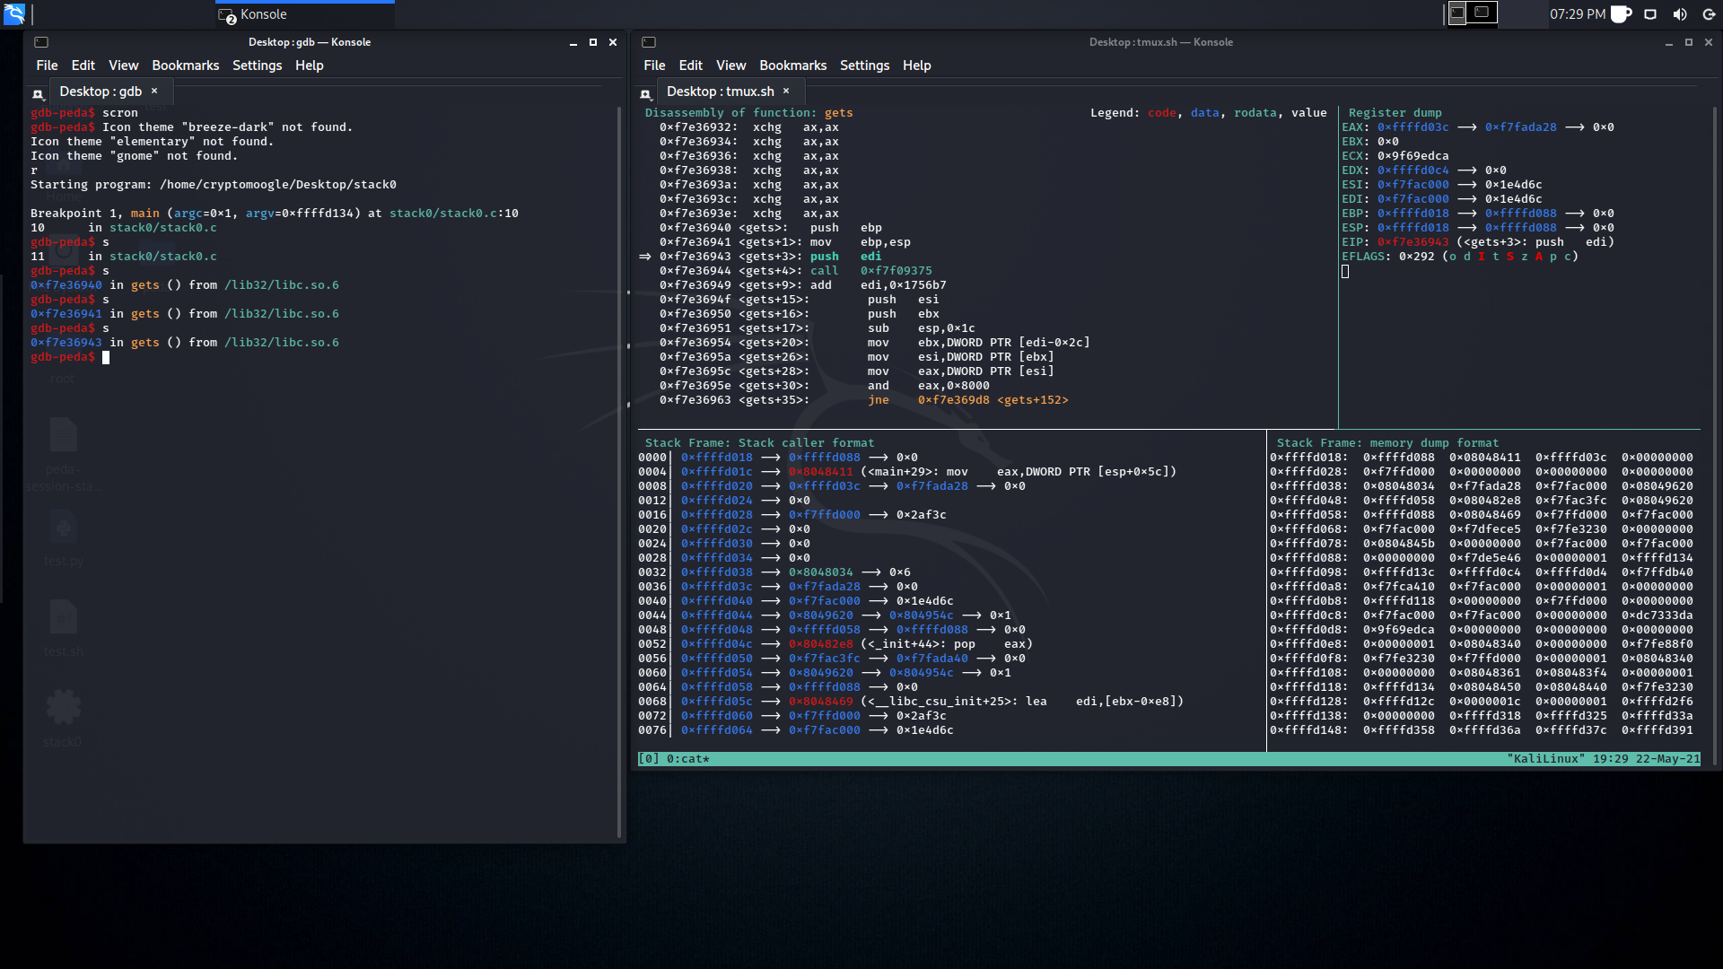
Task: Open File menu in tmux.sh Konsole
Action: 654,65
